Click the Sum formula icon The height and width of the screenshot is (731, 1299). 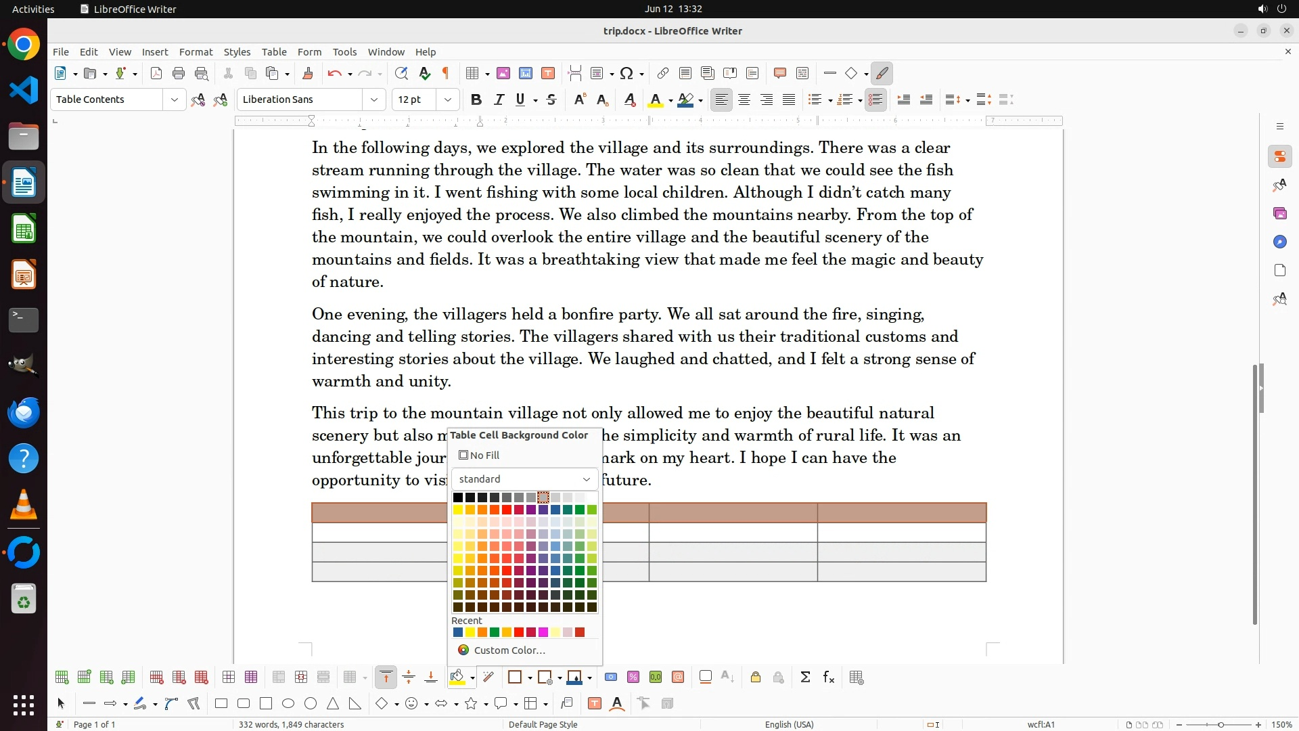[x=805, y=678]
